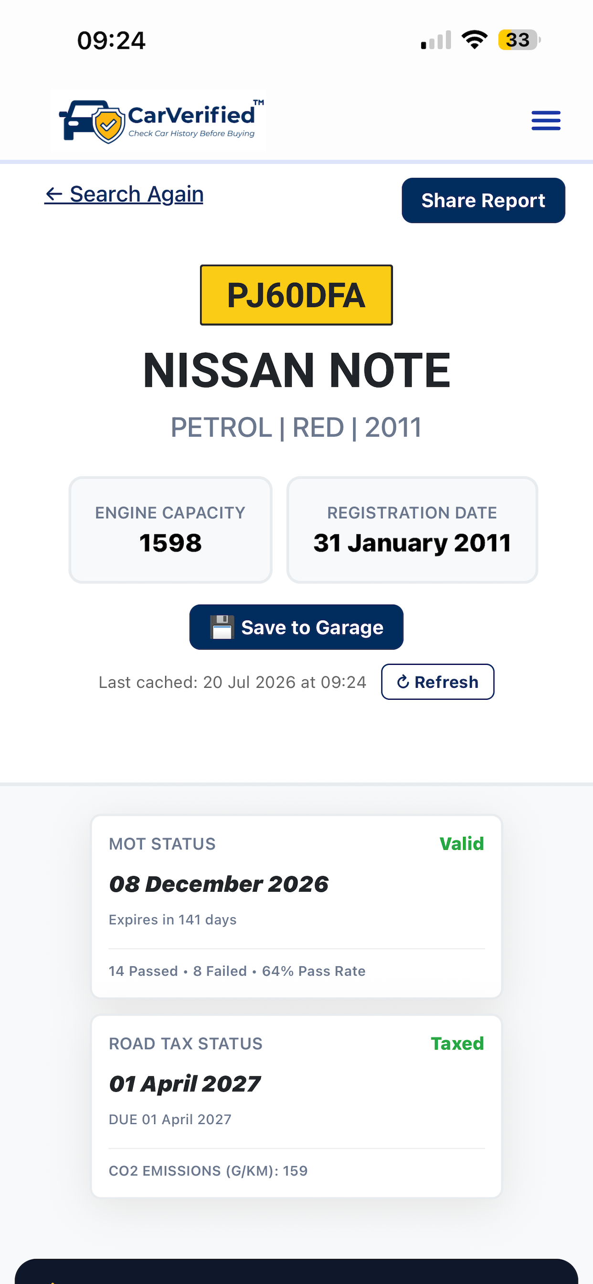This screenshot has height=1284, width=593.
Task: Tap the circular refresh arrow icon
Action: point(403,681)
